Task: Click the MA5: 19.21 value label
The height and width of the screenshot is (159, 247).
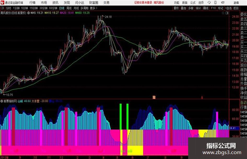Action: click(37, 13)
